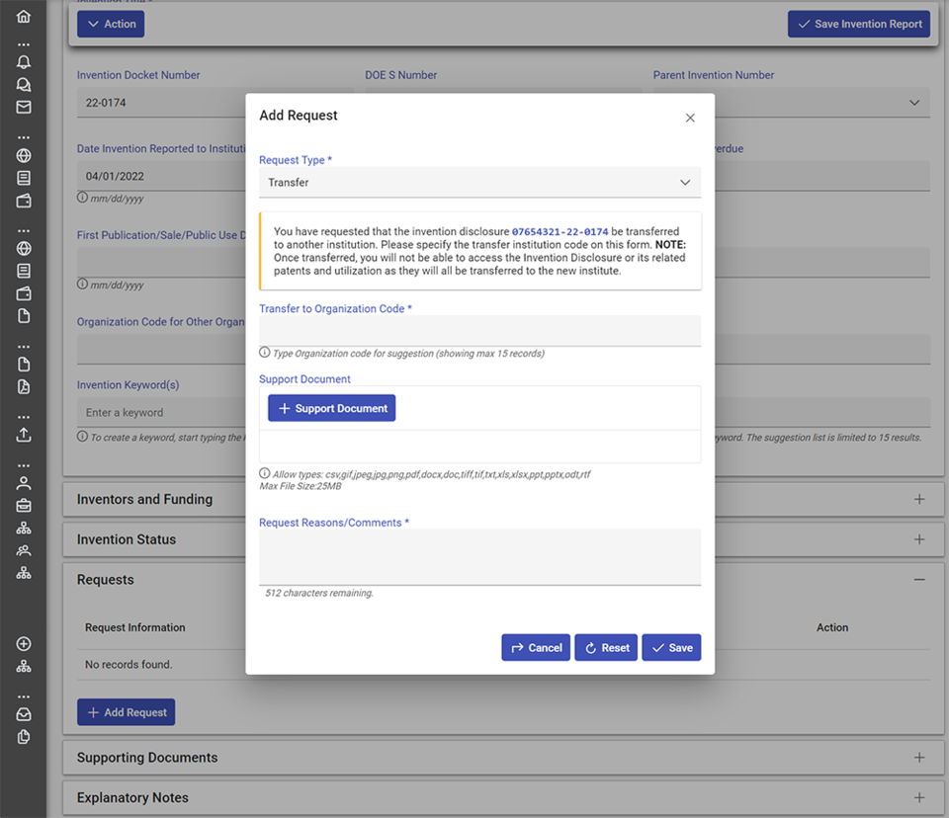The width and height of the screenshot is (949, 818).
Task: Click the Support Document upload button
Action: pos(331,407)
